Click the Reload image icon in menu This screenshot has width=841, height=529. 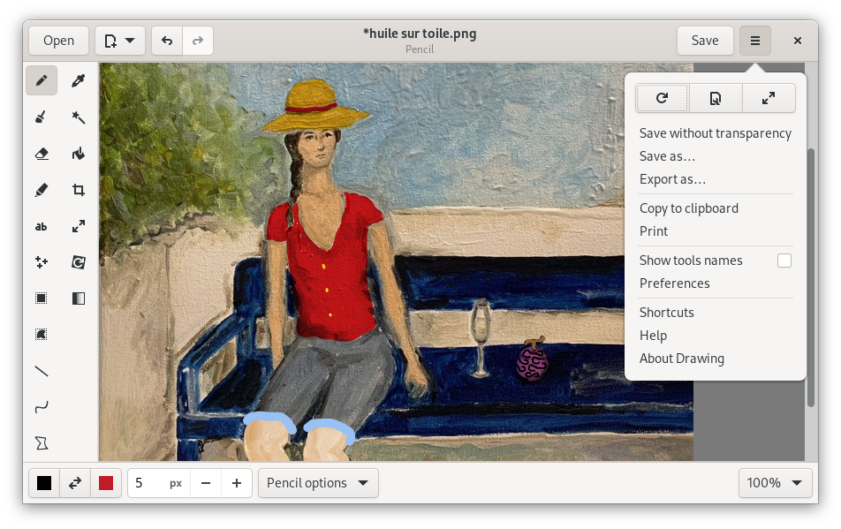[662, 98]
